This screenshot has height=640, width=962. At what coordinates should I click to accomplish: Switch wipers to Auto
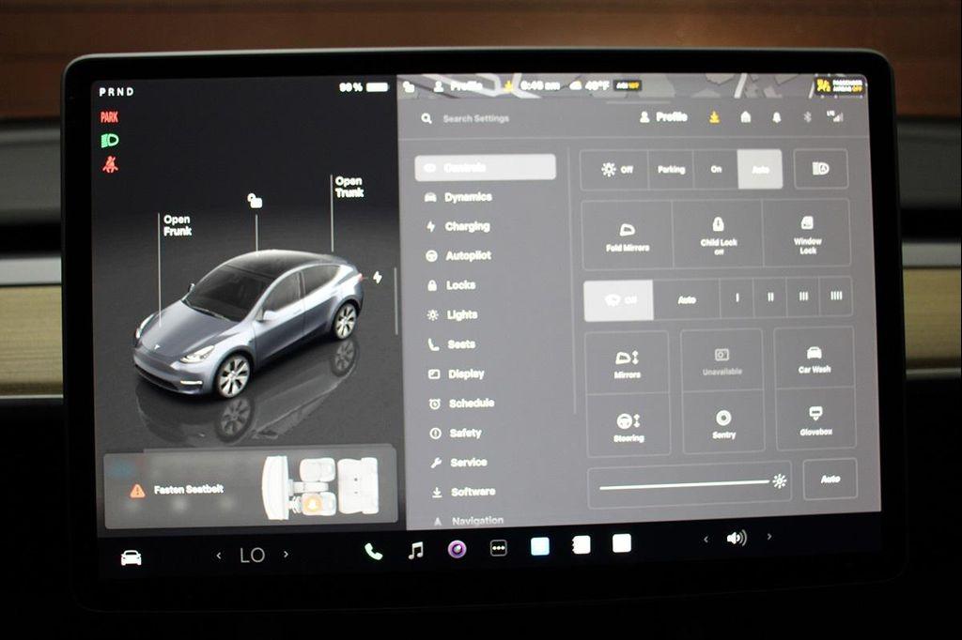pos(687,298)
